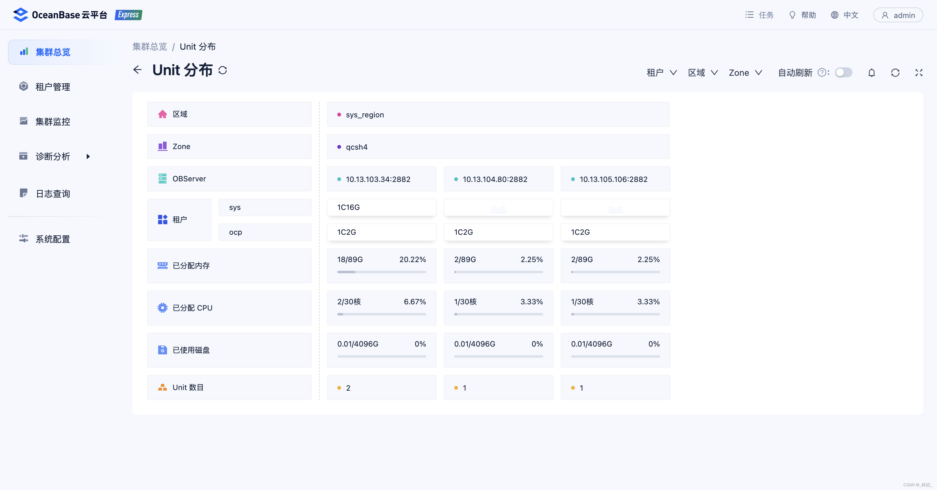
Task: Click the 18/89G memory progress bar
Action: 381,272
